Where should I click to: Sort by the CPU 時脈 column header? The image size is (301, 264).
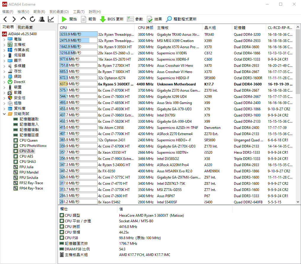point(145,28)
